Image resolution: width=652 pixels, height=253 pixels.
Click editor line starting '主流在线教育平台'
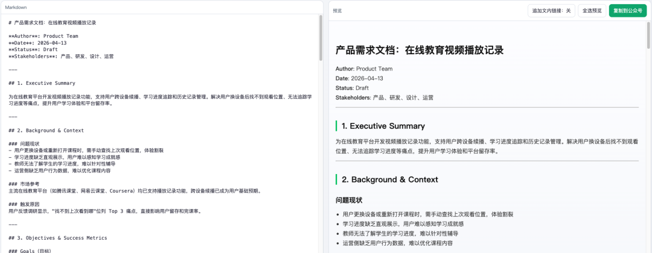(136, 191)
